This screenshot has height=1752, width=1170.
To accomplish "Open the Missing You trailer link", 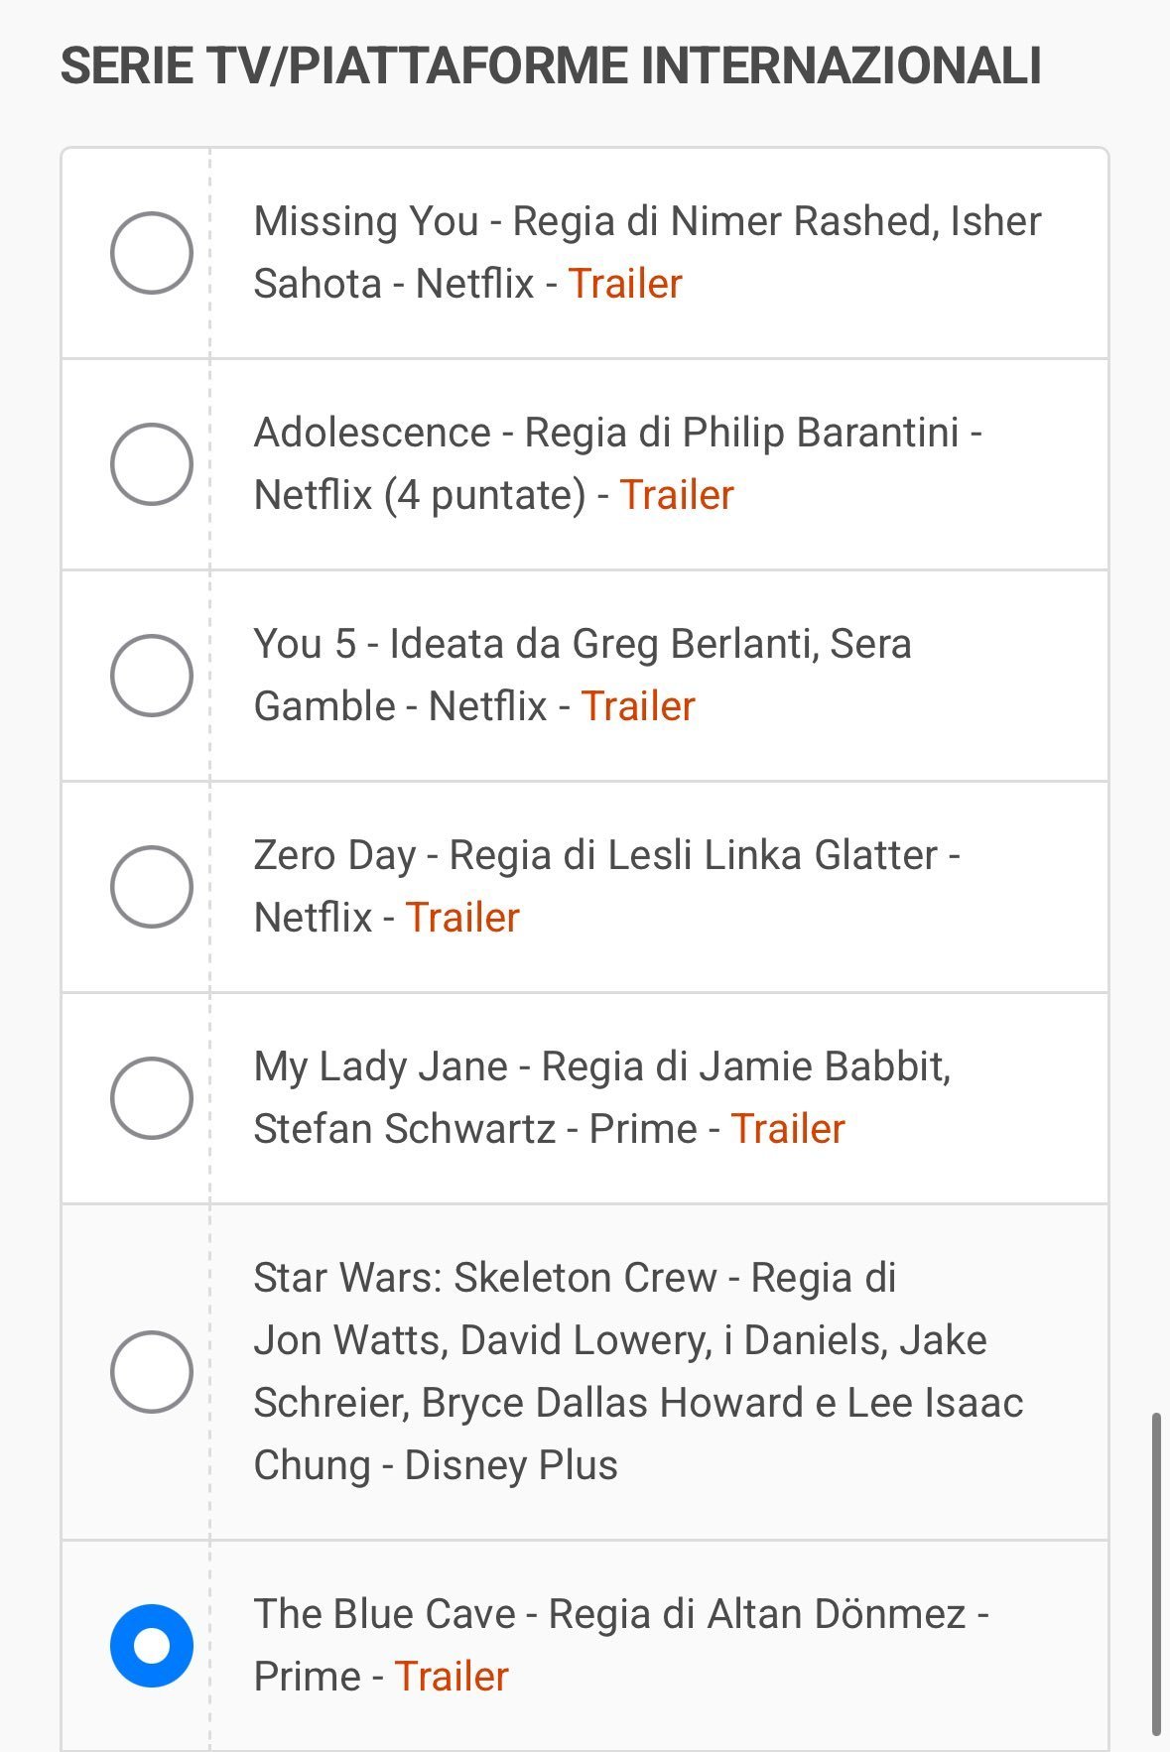I will pos(625,285).
